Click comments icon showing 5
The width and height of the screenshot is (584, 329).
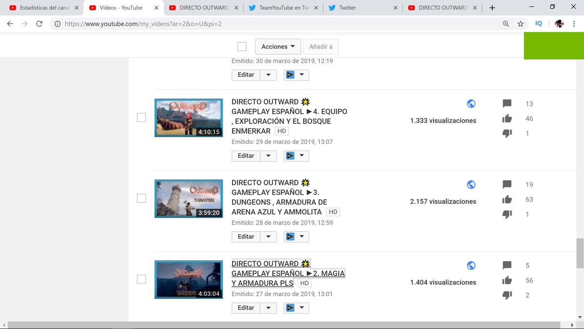(x=507, y=266)
